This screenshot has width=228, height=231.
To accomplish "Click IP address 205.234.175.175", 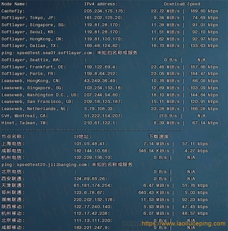I will click(x=105, y=11).
